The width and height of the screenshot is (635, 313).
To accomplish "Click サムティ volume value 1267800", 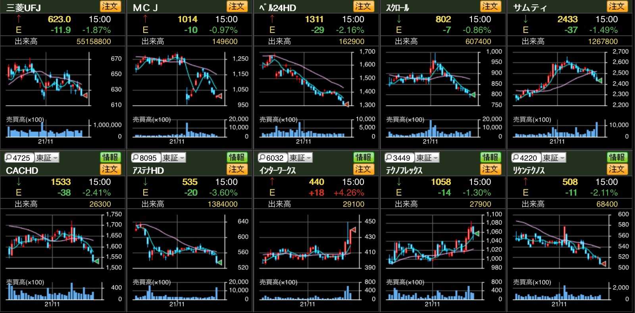I will (603, 41).
